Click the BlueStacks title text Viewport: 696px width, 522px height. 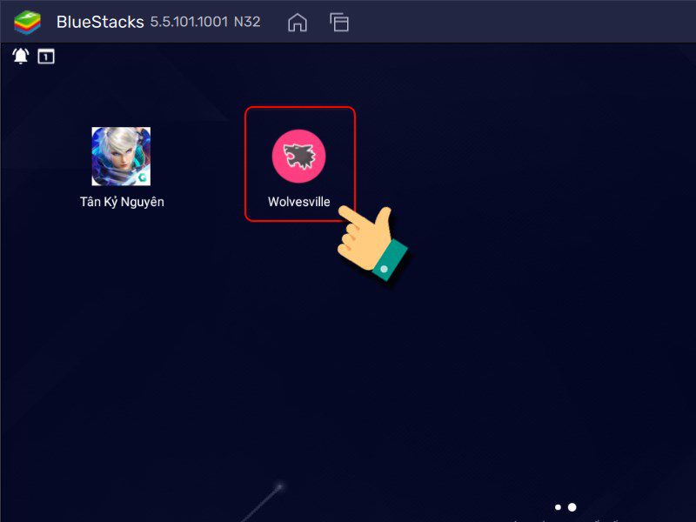[x=100, y=23]
